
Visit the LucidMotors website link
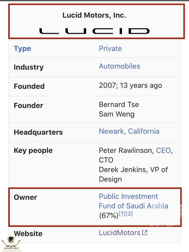click(120, 233)
